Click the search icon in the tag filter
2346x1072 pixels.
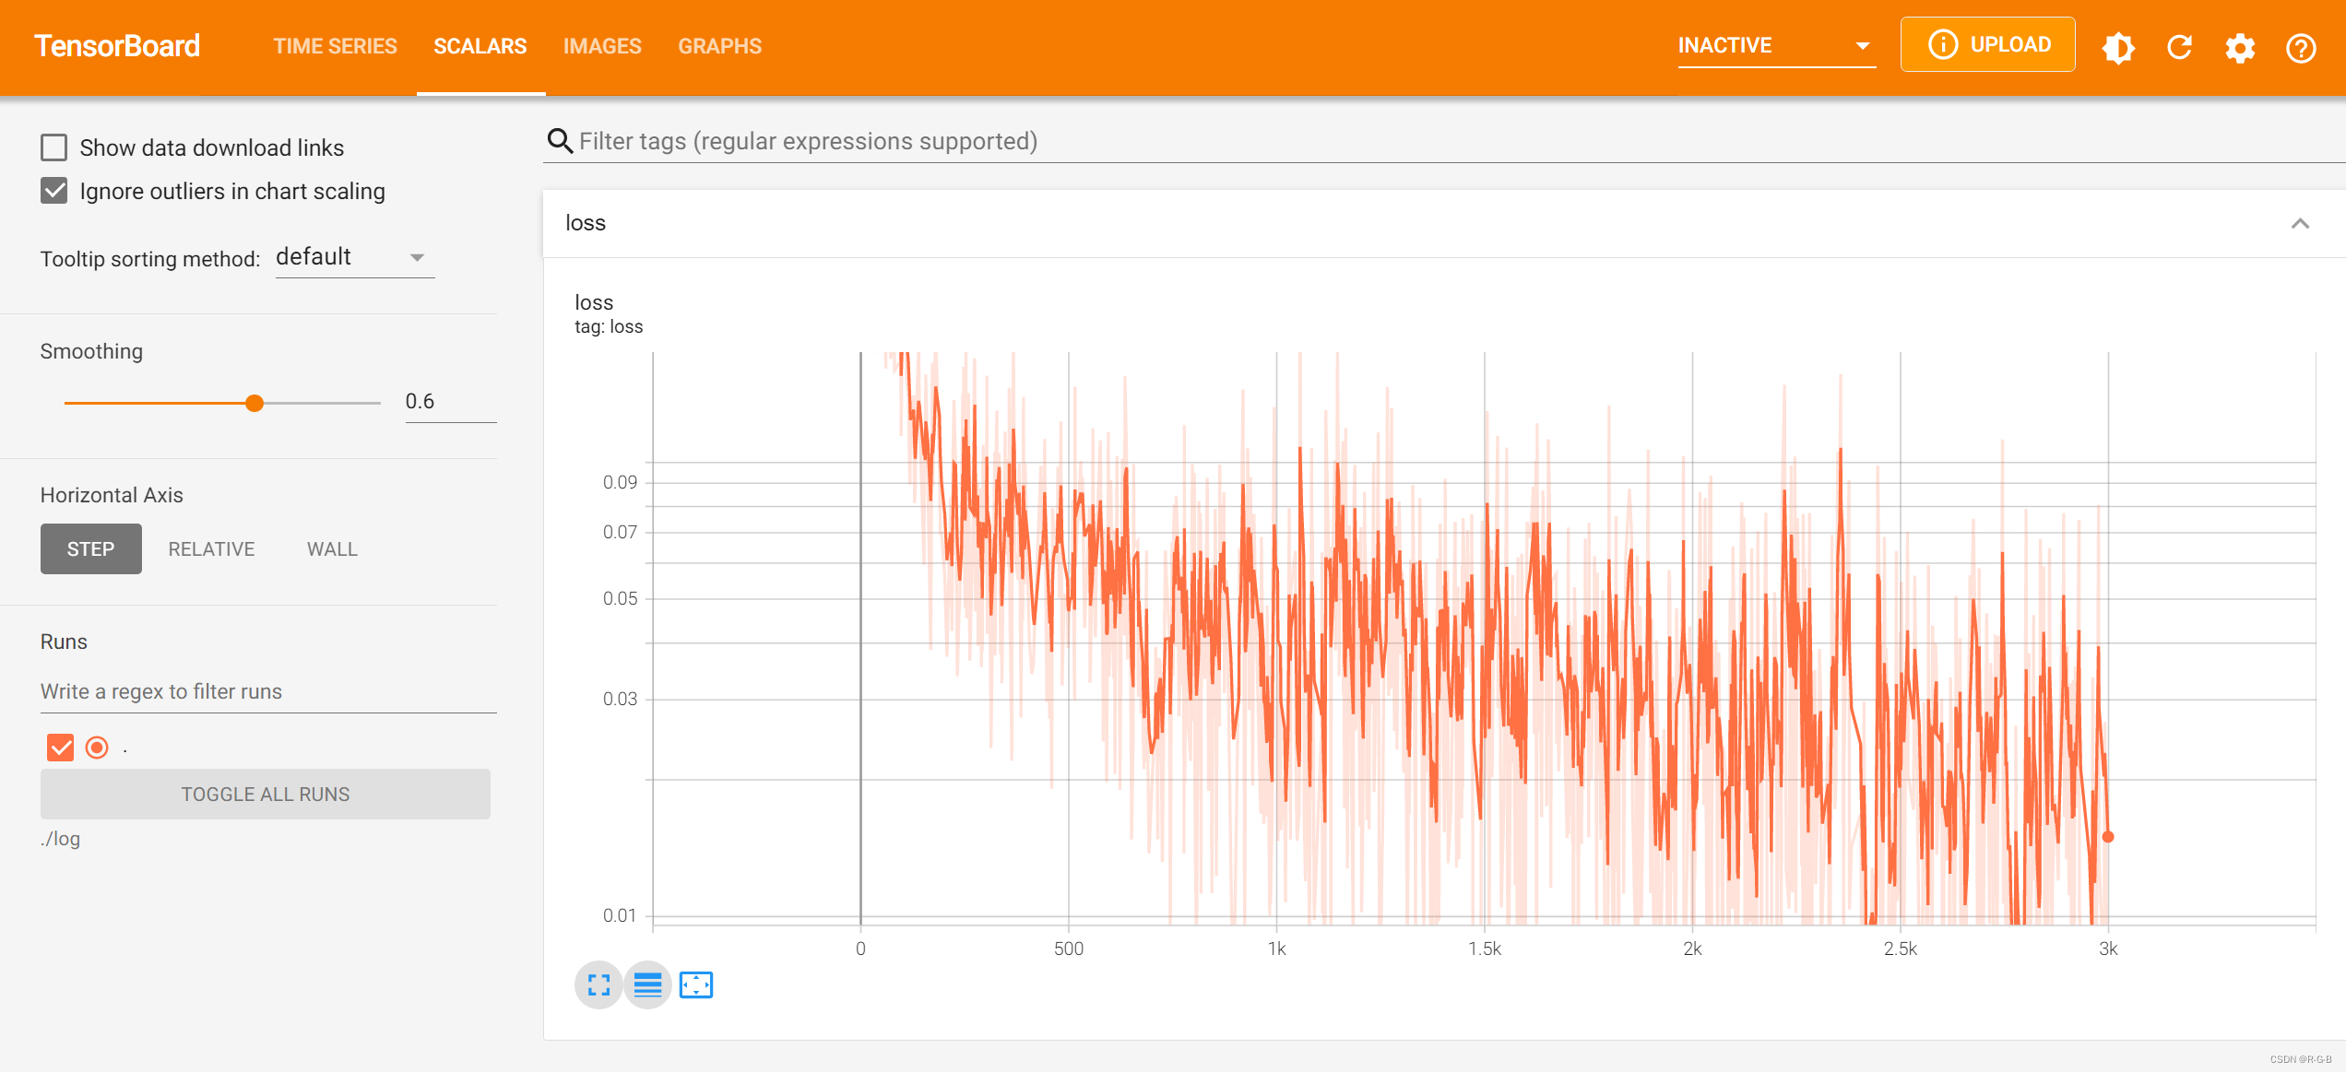[x=560, y=141]
